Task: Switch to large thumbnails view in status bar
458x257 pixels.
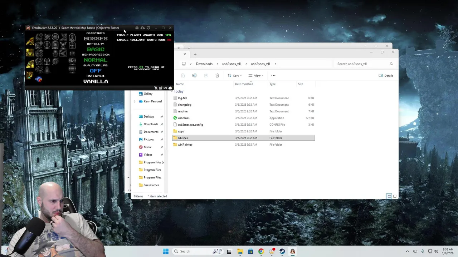Action: tap(395, 196)
